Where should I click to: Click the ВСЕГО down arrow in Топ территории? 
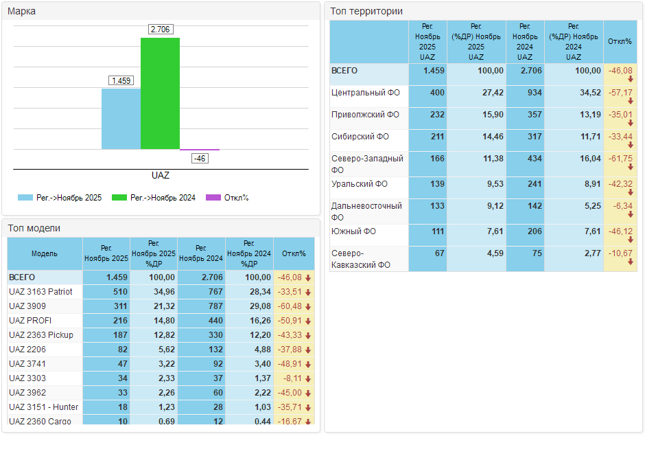coord(630,79)
